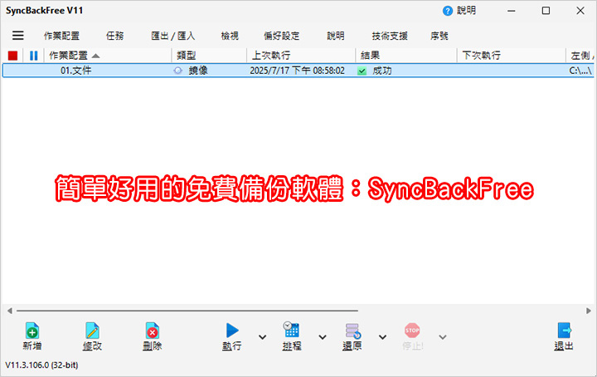
Task: Click the red stop-all square icon
Action: (x=13, y=56)
